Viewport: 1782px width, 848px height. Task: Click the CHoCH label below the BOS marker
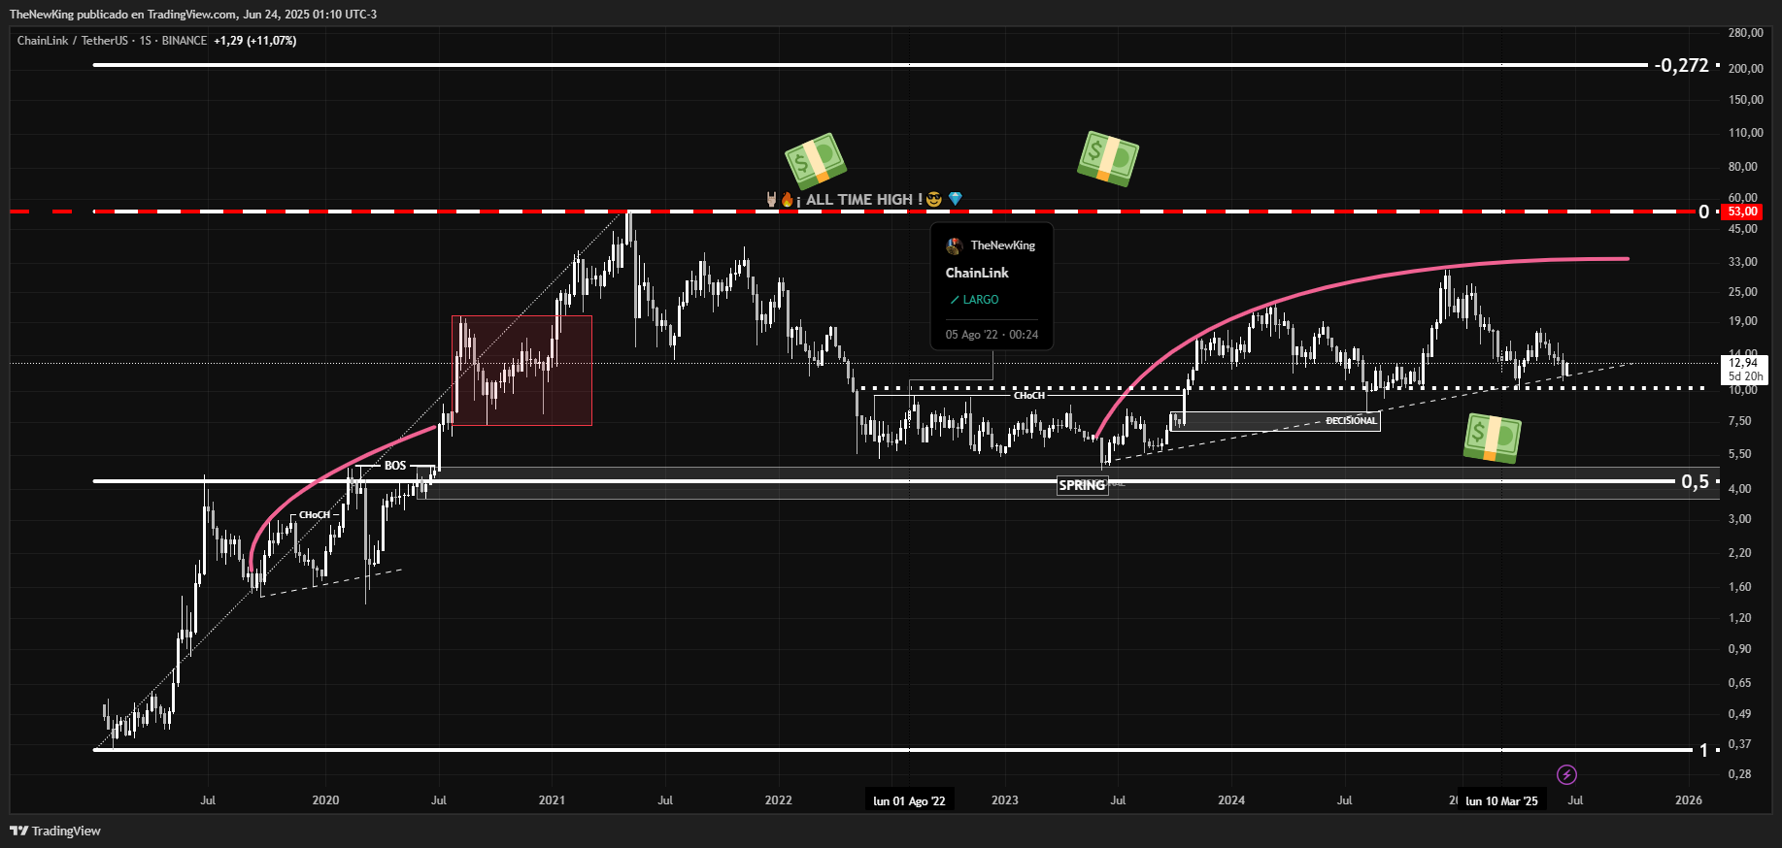[x=315, y=515]
